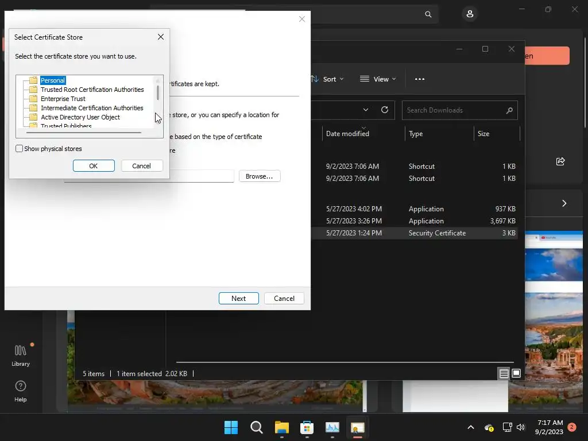The height and width of the screenshot is (441, 588).
Task: Select the Security Certificate file row
Action: 415,233
